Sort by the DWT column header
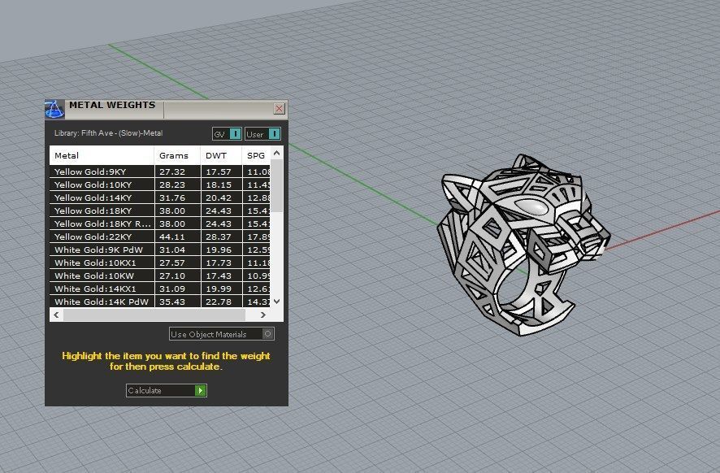720x473 pixels. (x=221, y=156)
